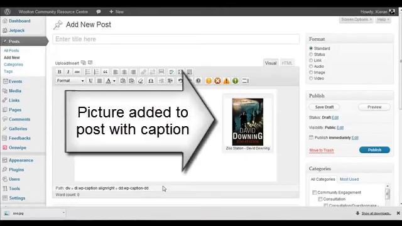Open the zoo.jpg download options arrow
The height and width of the screenshot is (226, 402).
(x=63, y=213)
